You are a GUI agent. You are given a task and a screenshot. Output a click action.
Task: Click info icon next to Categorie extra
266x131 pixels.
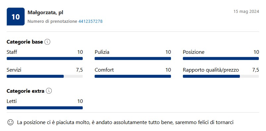(x=49, y=91)
